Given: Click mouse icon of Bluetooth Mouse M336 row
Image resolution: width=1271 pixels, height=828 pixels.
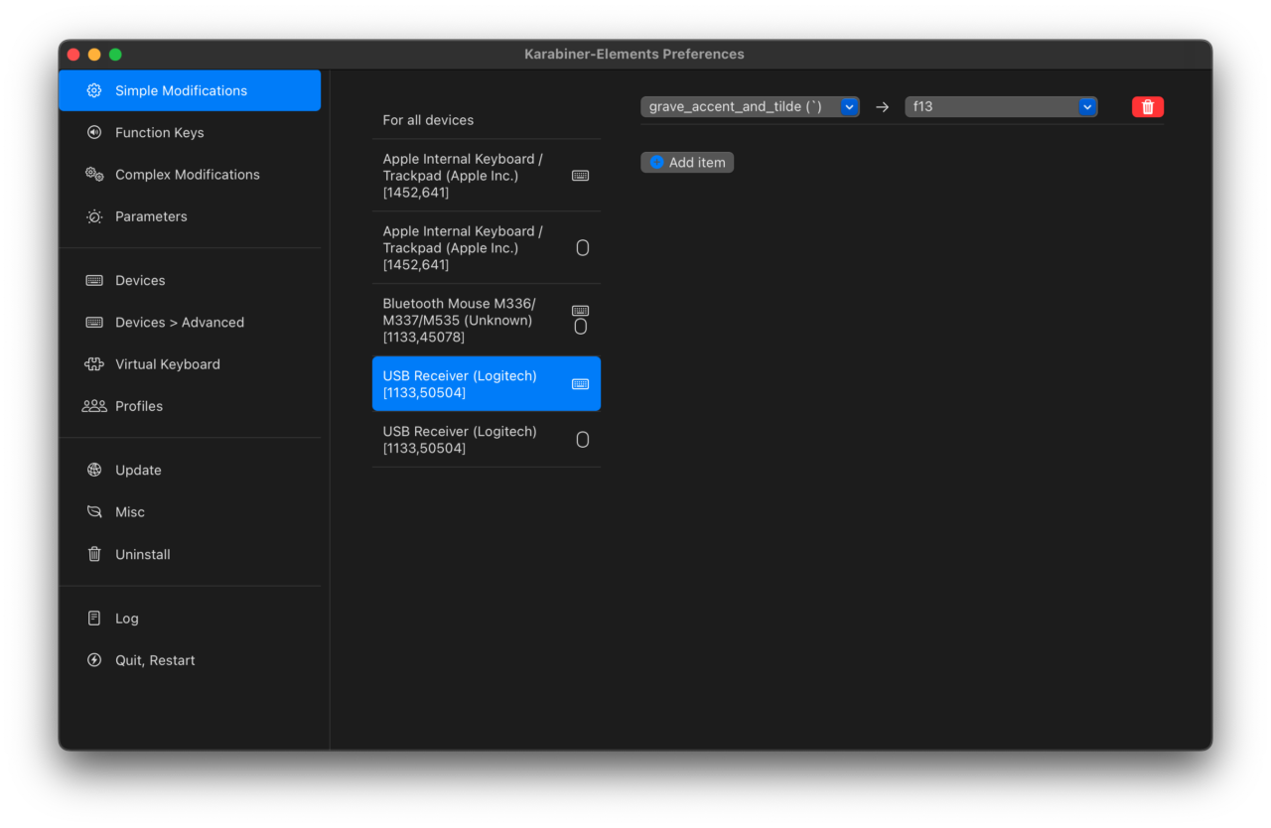Looking at the screenshot, I should 581,326.
